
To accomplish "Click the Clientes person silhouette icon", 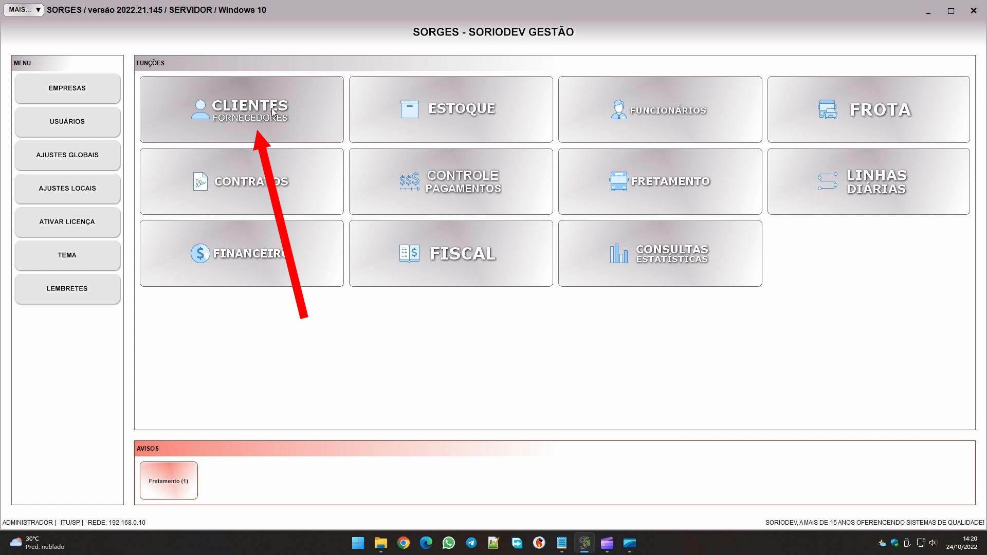I will pyautogui.click(x=200, y=109).
